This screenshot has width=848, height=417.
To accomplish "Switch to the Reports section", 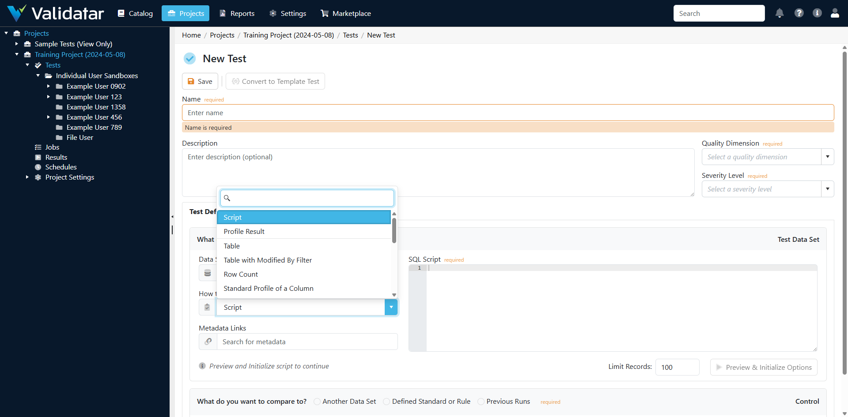I will point(237,13).
